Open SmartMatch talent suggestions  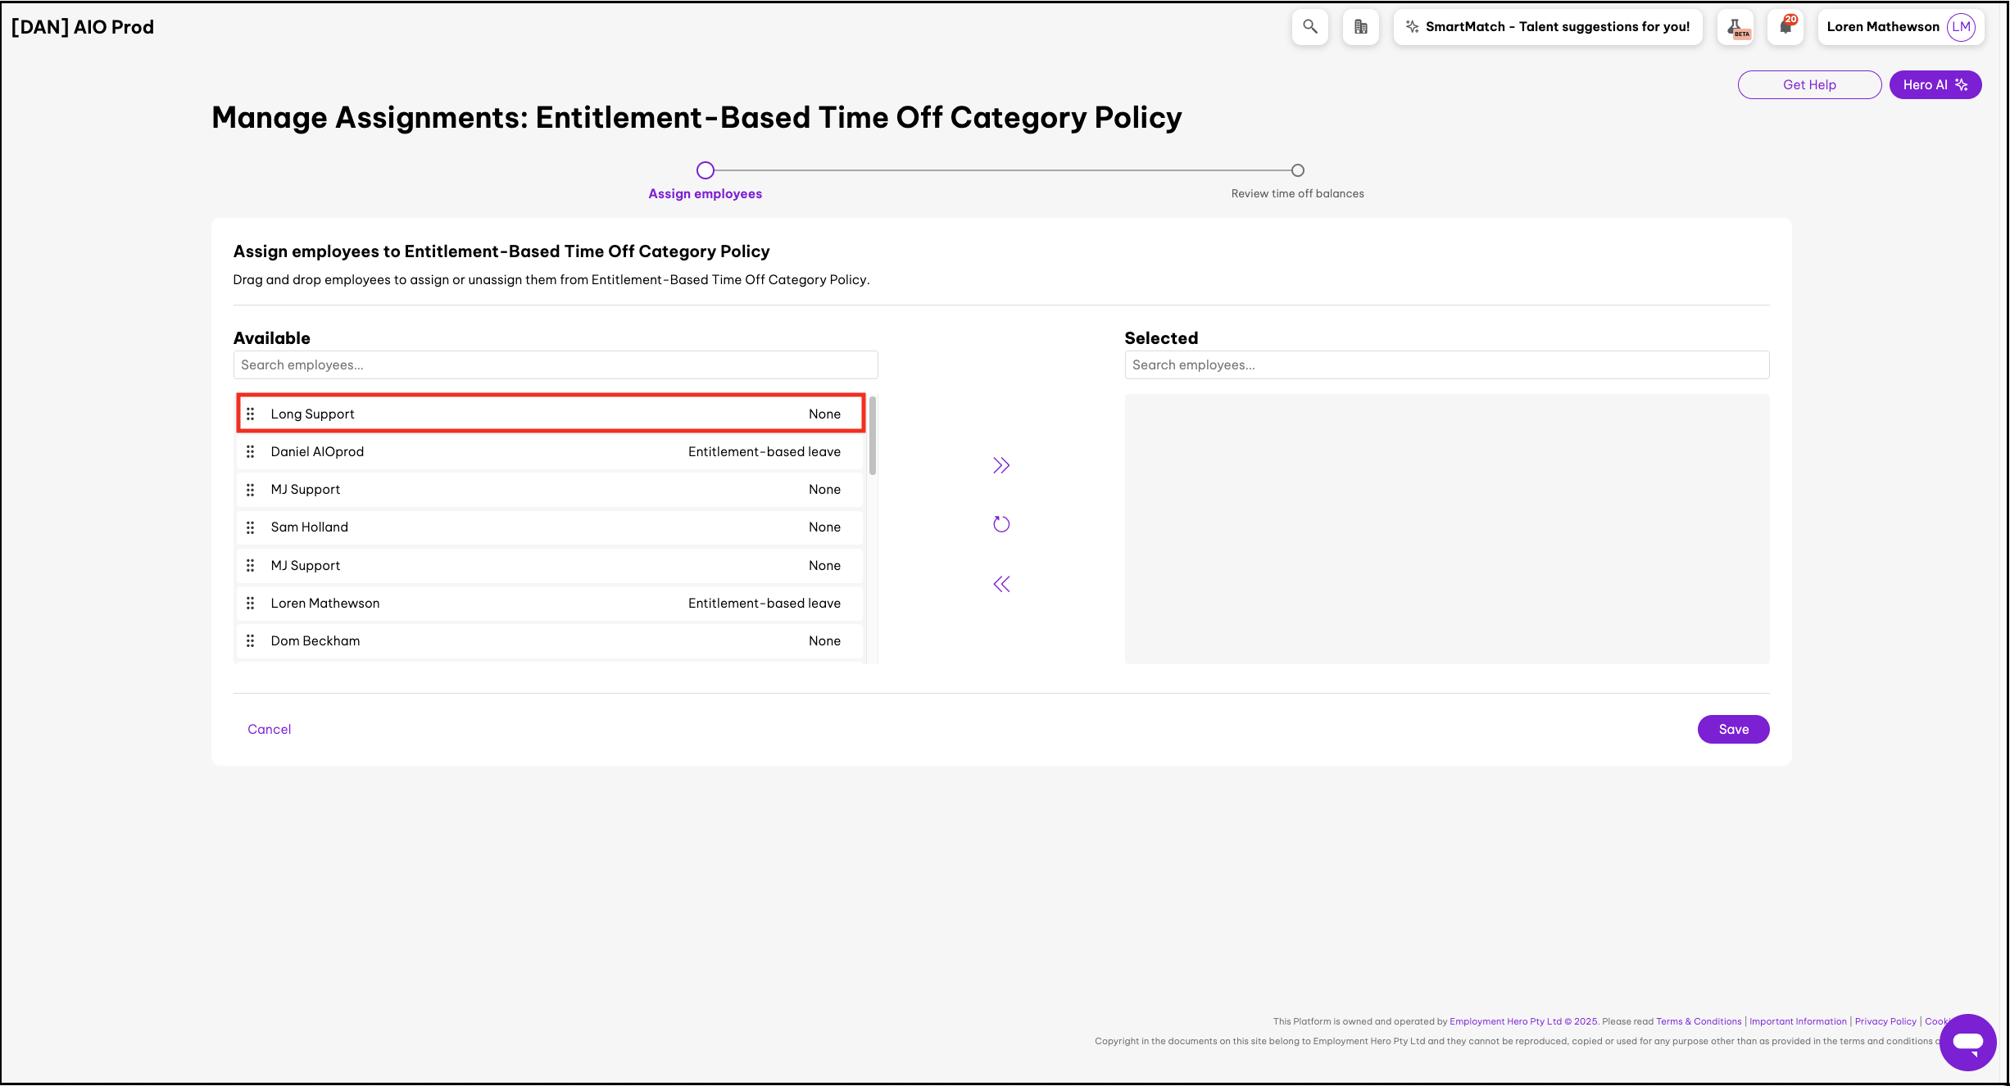[1547, 27]
